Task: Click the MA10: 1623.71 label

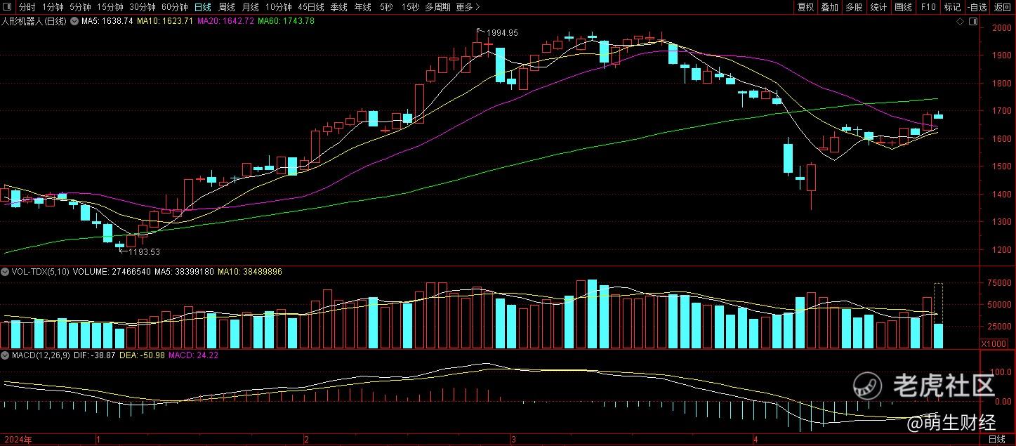Action: click(x=165, y=21)
